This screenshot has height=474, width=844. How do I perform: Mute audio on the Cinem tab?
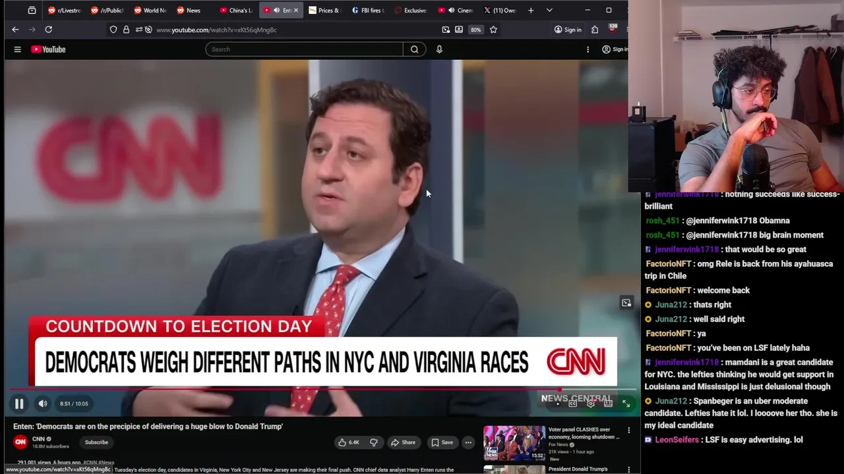451,11
